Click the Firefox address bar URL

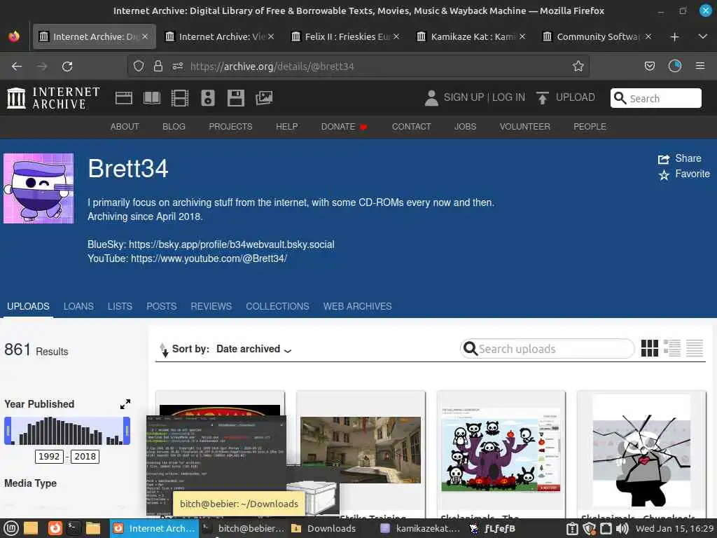(272, 67)
